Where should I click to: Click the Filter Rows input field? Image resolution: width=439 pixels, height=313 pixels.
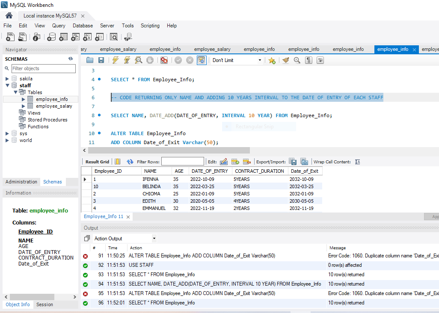[183, 161]
